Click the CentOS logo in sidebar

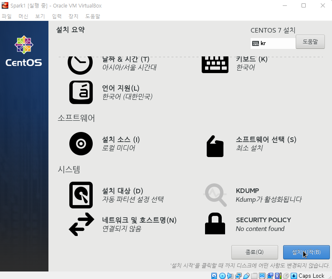(24, 51)
